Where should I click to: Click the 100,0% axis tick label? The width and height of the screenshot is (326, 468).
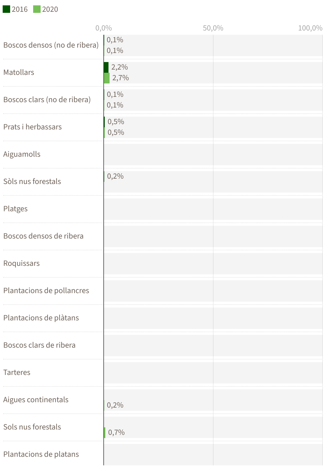pos(310,28)
